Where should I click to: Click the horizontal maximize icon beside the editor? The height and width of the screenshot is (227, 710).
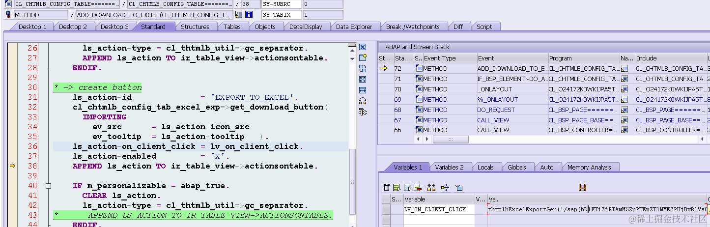pos(363,90)
